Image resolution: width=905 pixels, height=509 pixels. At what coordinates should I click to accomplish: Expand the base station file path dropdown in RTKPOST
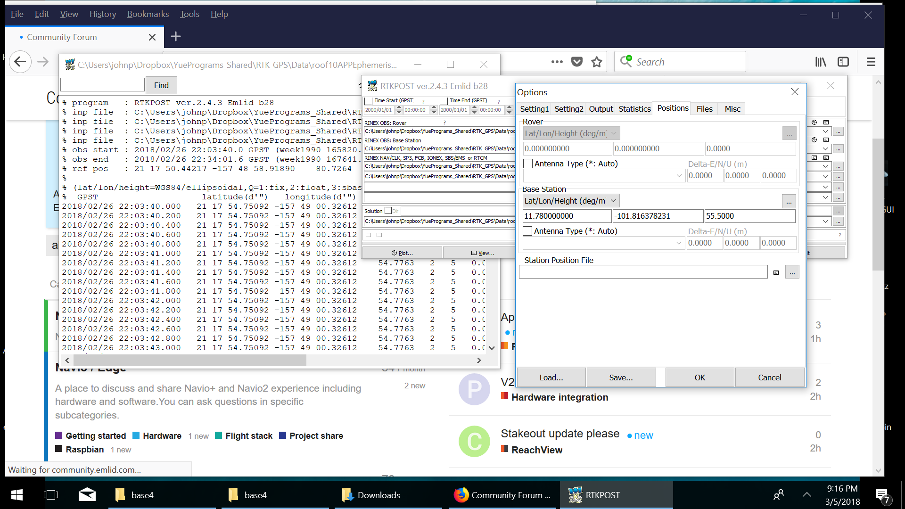click(x=825, y=149)
